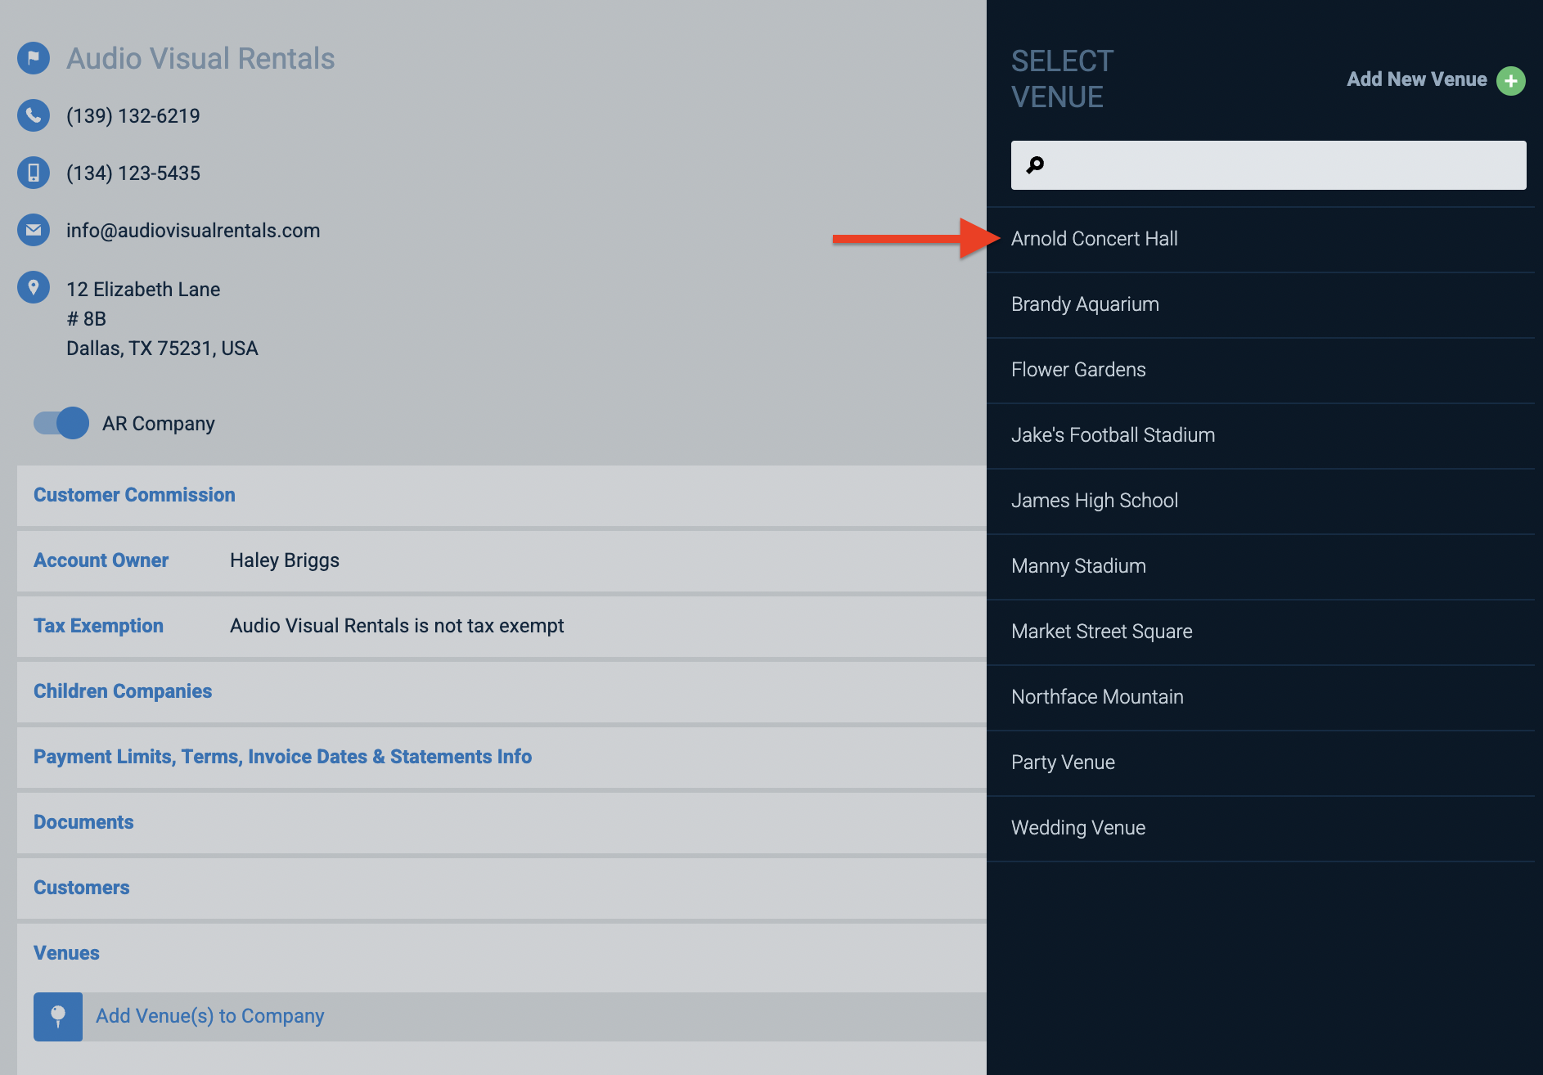1543x1075 pixels.
Task: Click the green plus Add New Venue icon
Action: click(x=1511, y=81)
